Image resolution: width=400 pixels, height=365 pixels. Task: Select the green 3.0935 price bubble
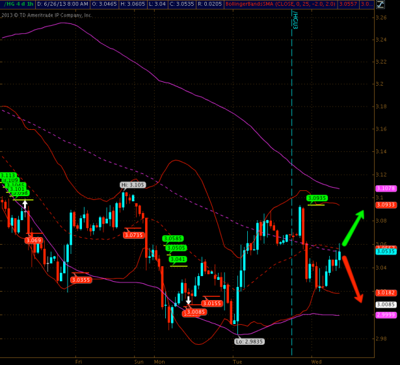click(316, 198)
